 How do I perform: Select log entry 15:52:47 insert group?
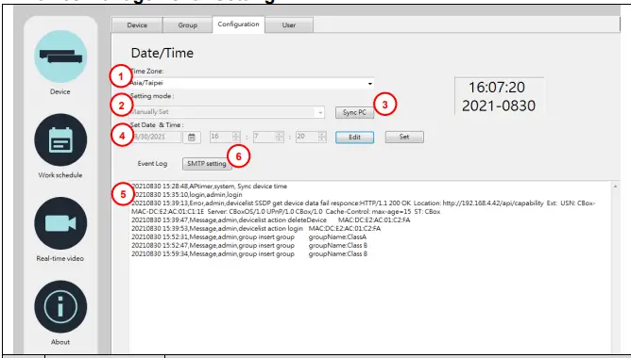pos(249,245)
